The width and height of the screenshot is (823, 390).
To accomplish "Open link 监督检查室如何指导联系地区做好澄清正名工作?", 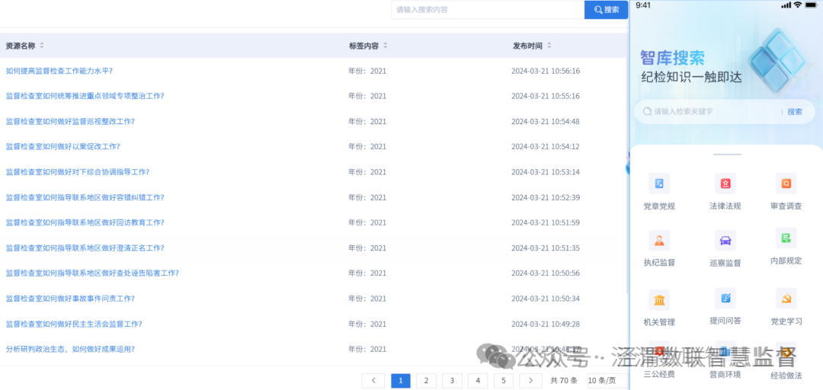I will pos(85,248).
